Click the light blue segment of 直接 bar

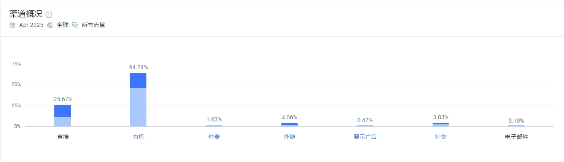[63, 121]
